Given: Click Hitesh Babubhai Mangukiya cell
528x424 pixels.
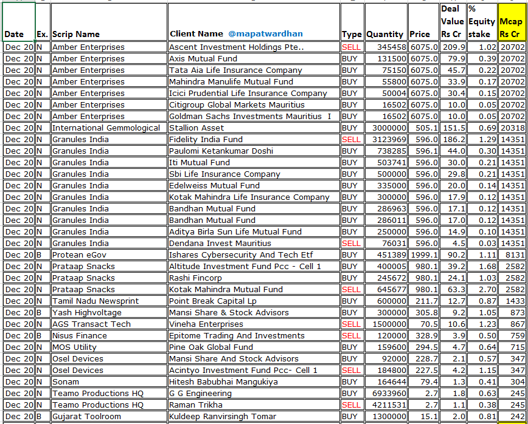Looking at the screenshot, I should point(254,382).
